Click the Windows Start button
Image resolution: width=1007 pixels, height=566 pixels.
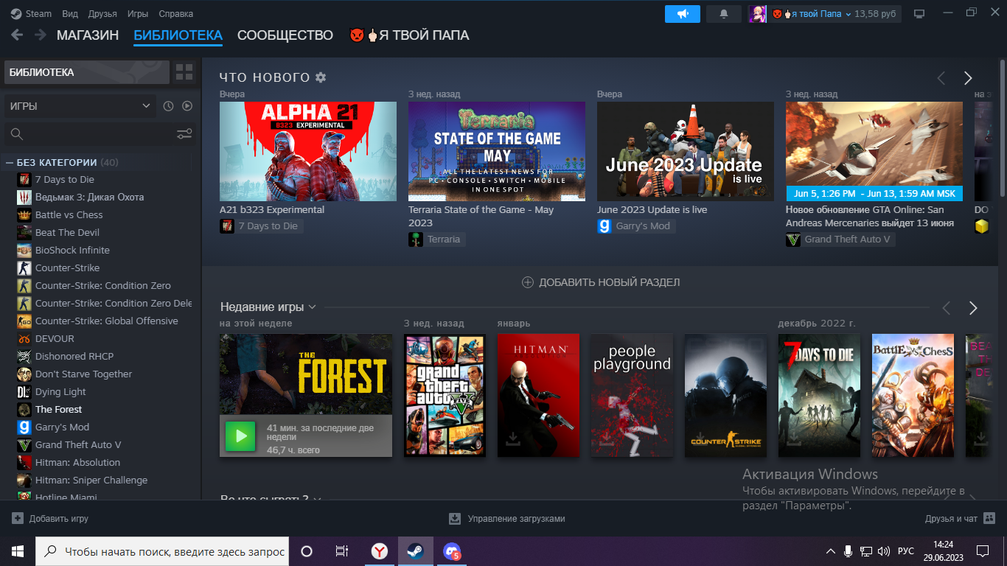[18, 551]
